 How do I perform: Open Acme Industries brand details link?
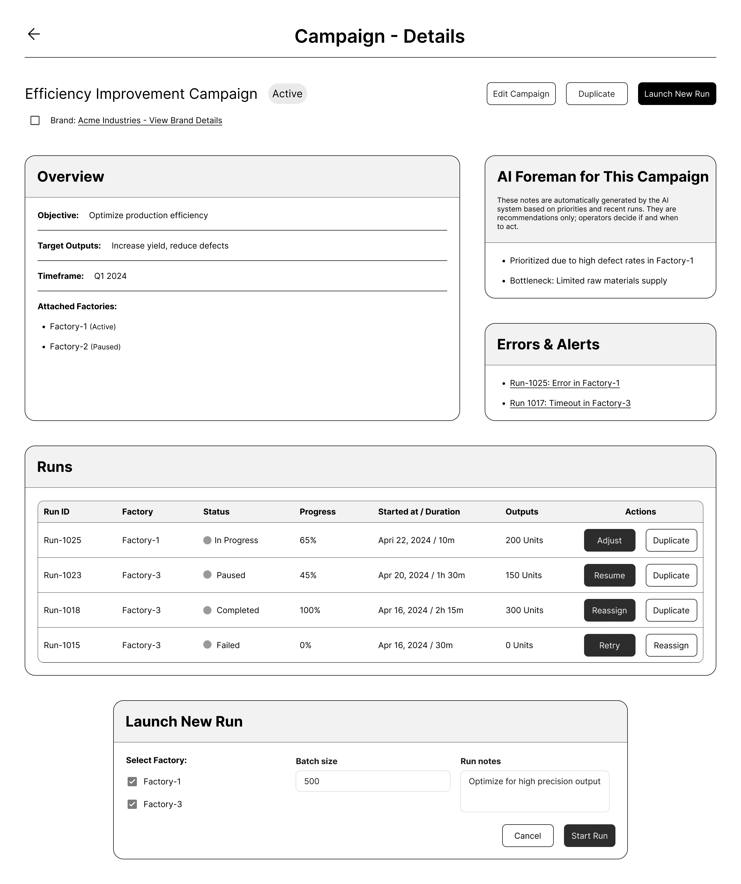click(x=150, y=120)
